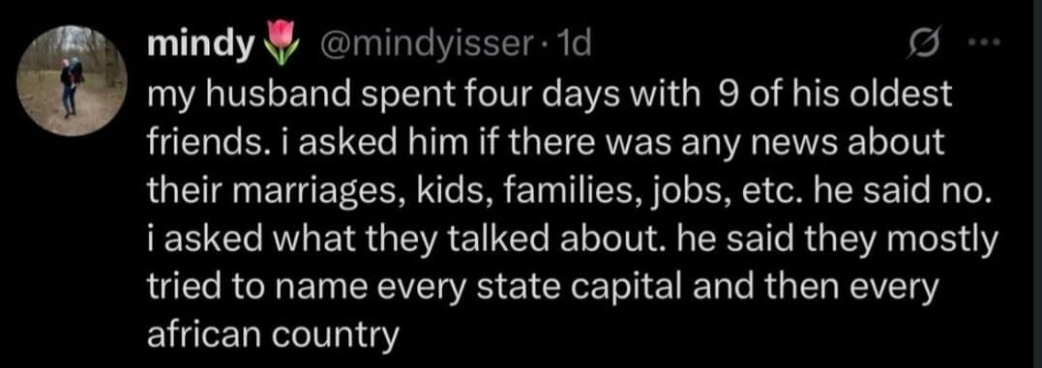Open mindy's round profile picture
Viewport: 1042px width, 368px height.
pos(72,83)
